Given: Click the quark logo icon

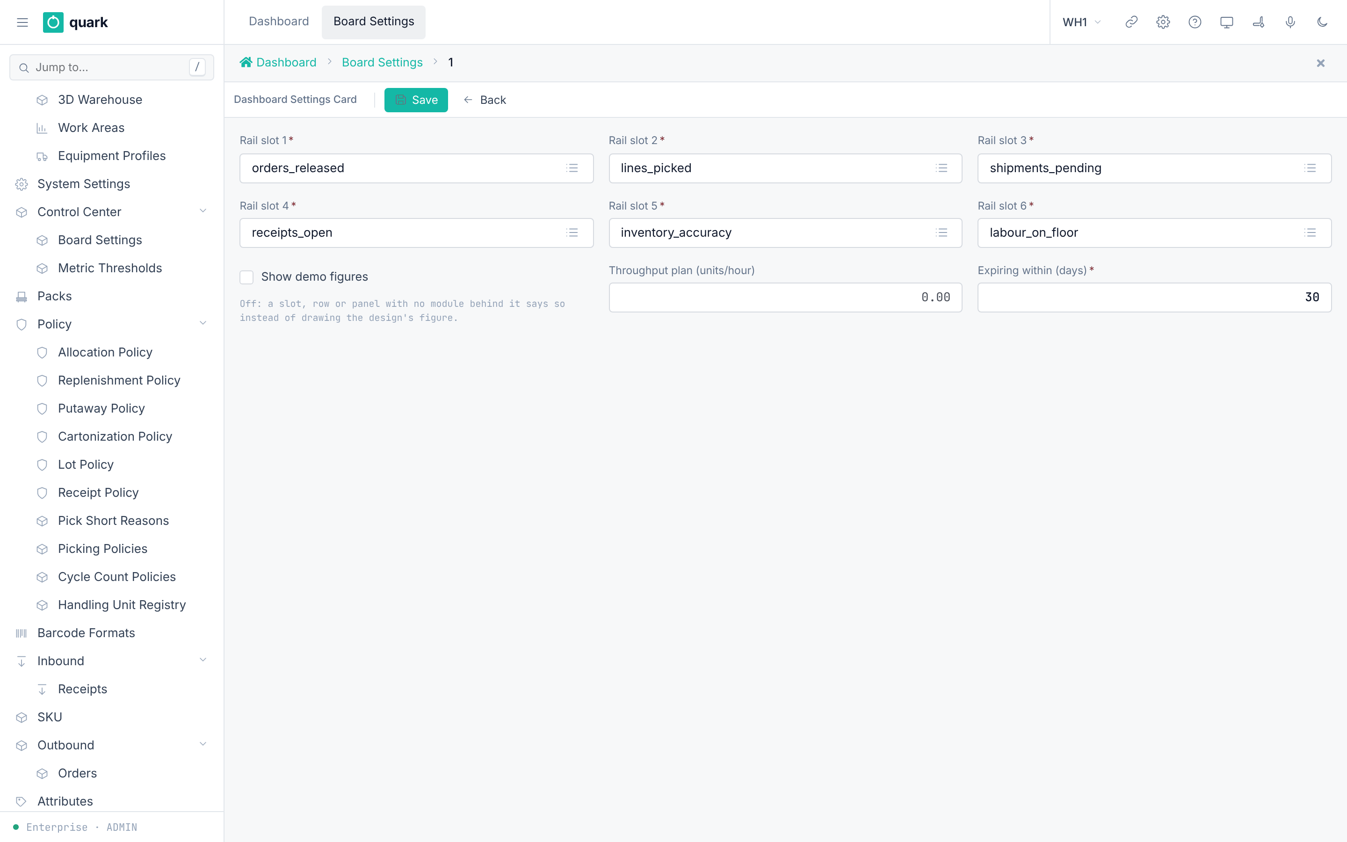Looking at the screenshot, I should [53, 22].
